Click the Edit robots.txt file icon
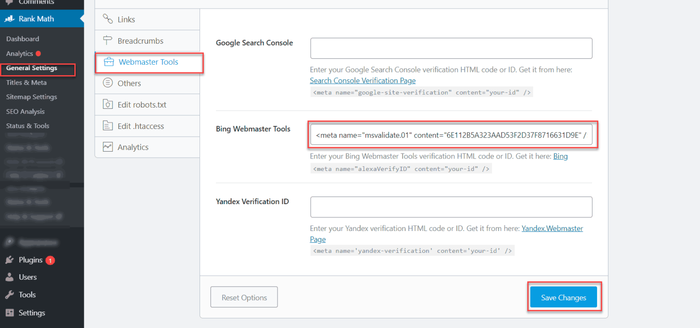Screen dimensions: 700x328 click(107, 104)
